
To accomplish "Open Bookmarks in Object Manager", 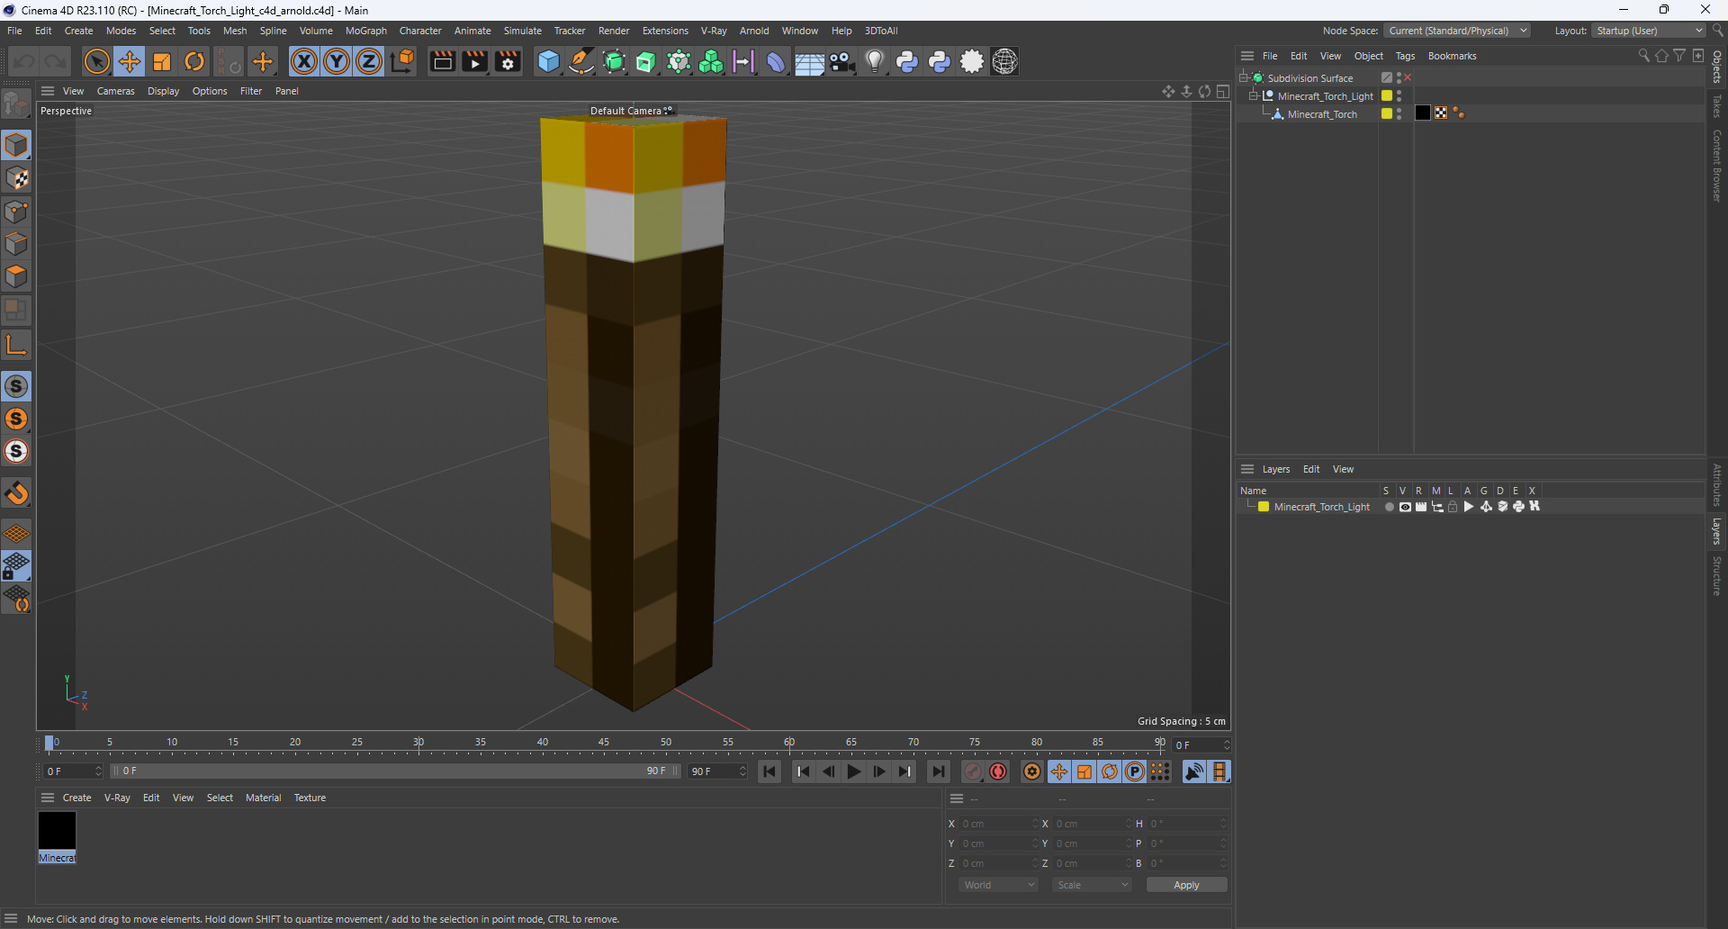I will coord(1452,56).
